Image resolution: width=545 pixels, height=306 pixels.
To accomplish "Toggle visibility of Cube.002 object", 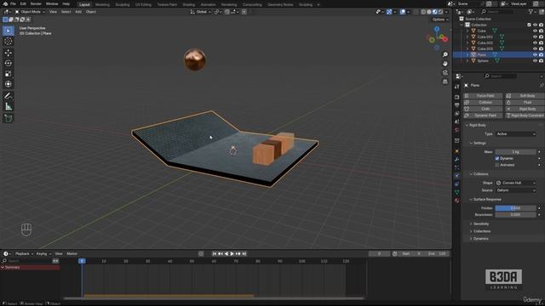I will click(x=535, y=42).
